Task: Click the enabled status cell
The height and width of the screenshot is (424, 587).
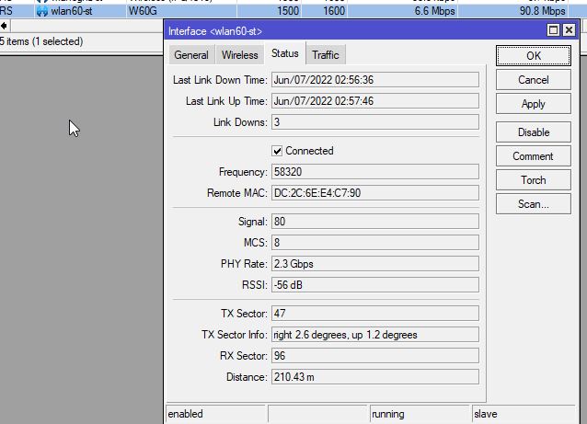Action: (x=215, y=414)
